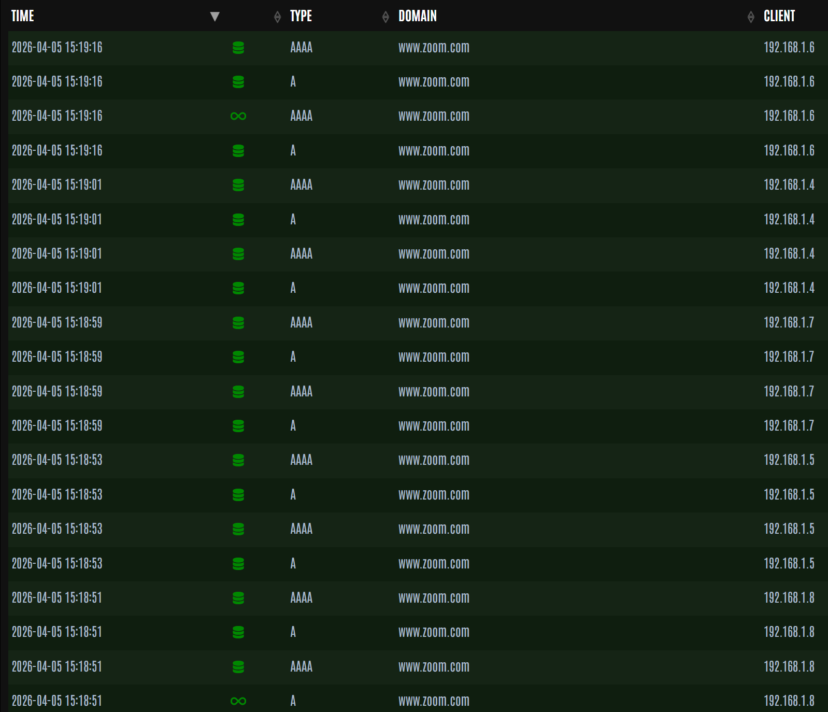The height and width of the screenshot is (712, 828).
Task: Click the topmost 2026-04-05 15:18:59 timestamp
Action: point(57,323)
